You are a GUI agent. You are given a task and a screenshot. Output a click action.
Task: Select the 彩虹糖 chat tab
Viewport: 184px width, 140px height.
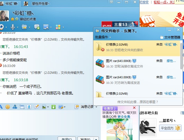click(12, 3)
